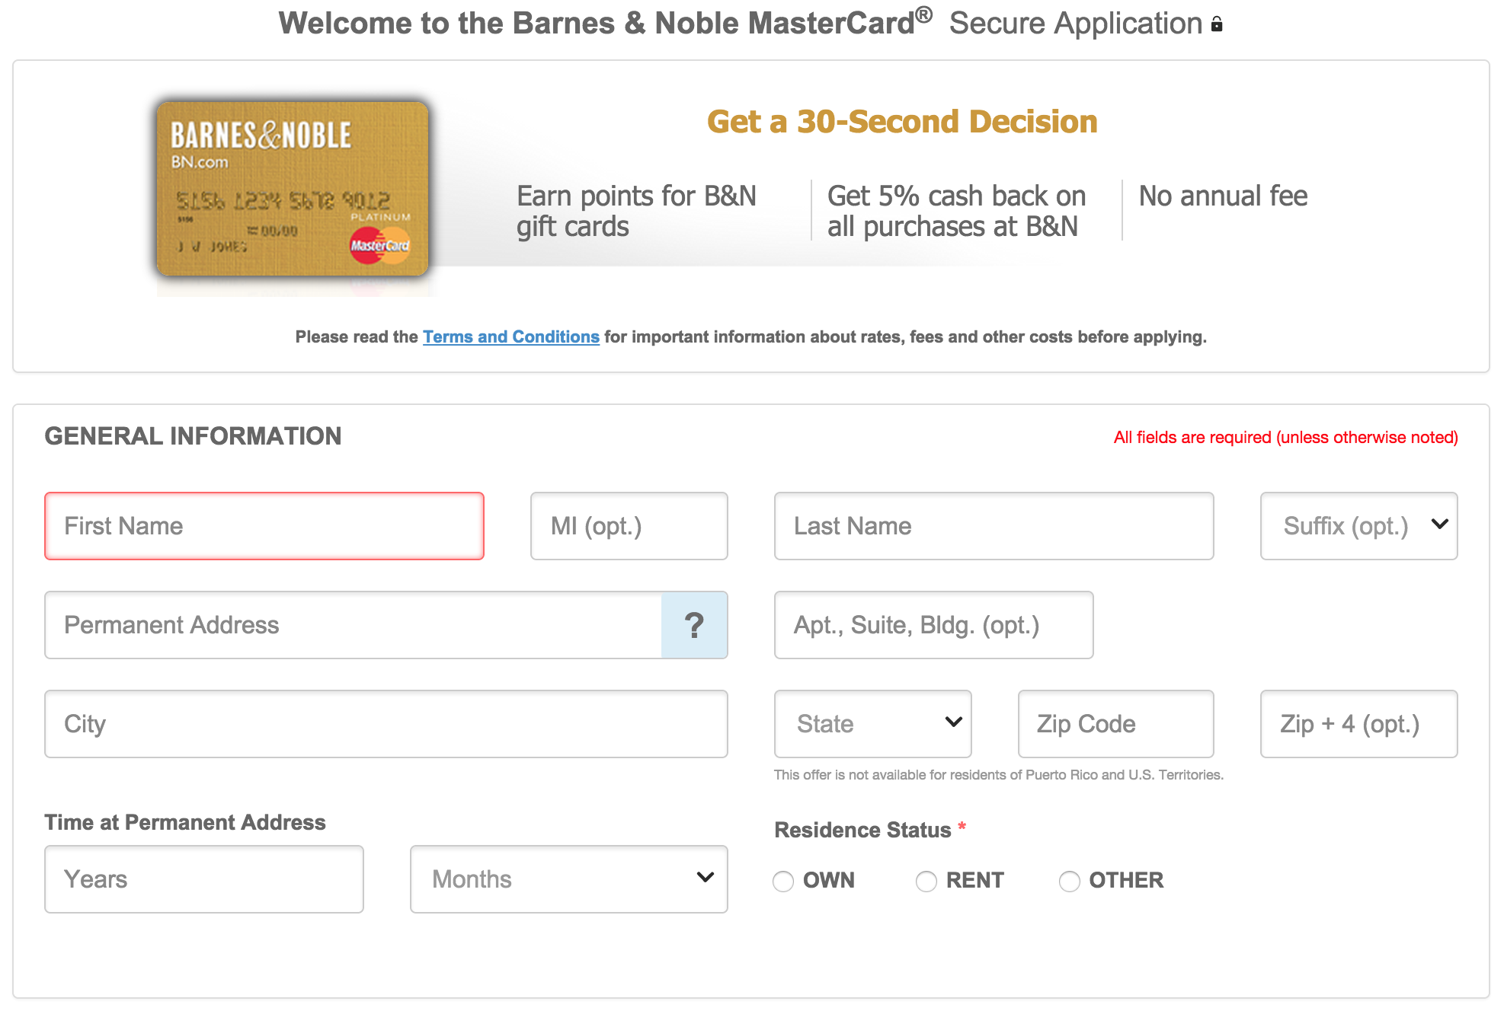Click the MasterCard logo on the card
The height and width of the screenshot is (1014, 1504).
379,245
